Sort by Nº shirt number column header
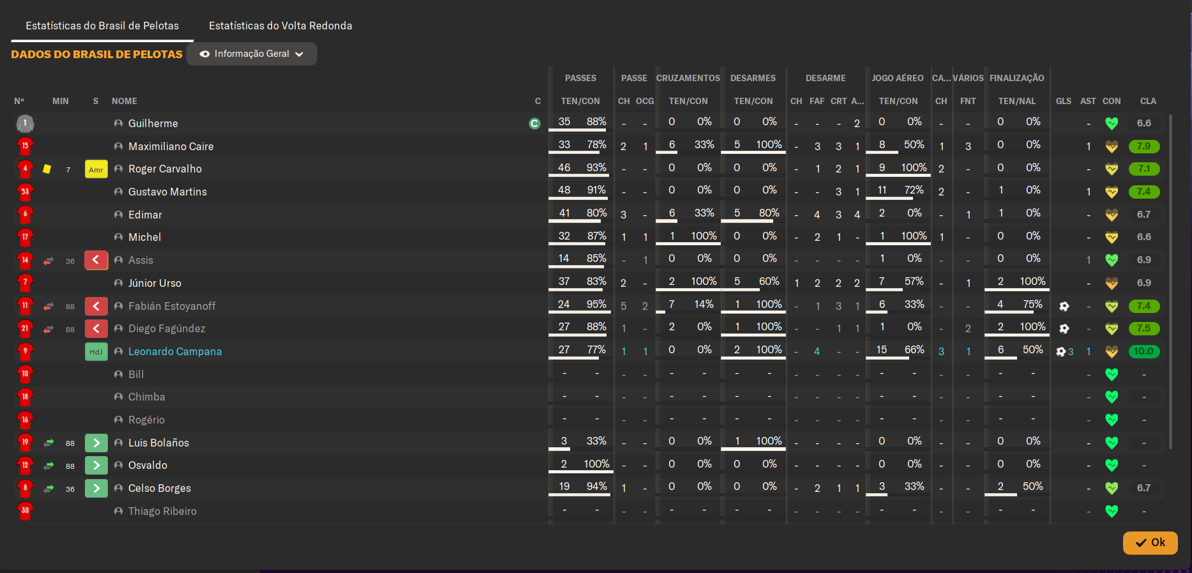 [19, 101]
